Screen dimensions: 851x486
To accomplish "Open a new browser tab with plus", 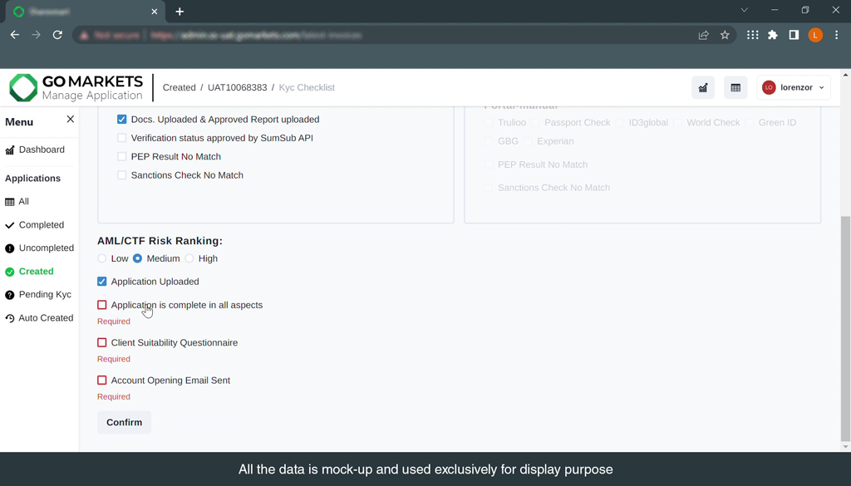I will tap(180, 12).
